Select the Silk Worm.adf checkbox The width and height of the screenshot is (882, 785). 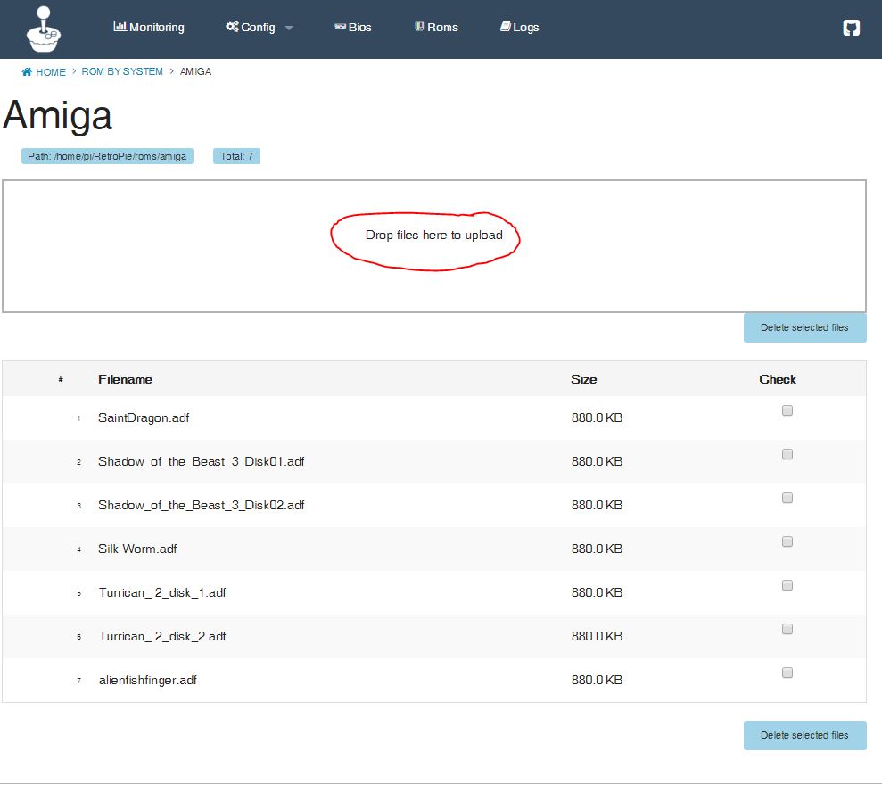coord(787,541)
